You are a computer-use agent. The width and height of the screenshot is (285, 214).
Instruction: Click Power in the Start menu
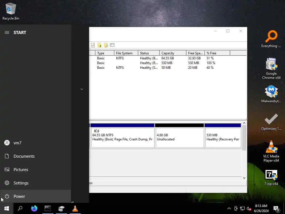click(36, 196)
